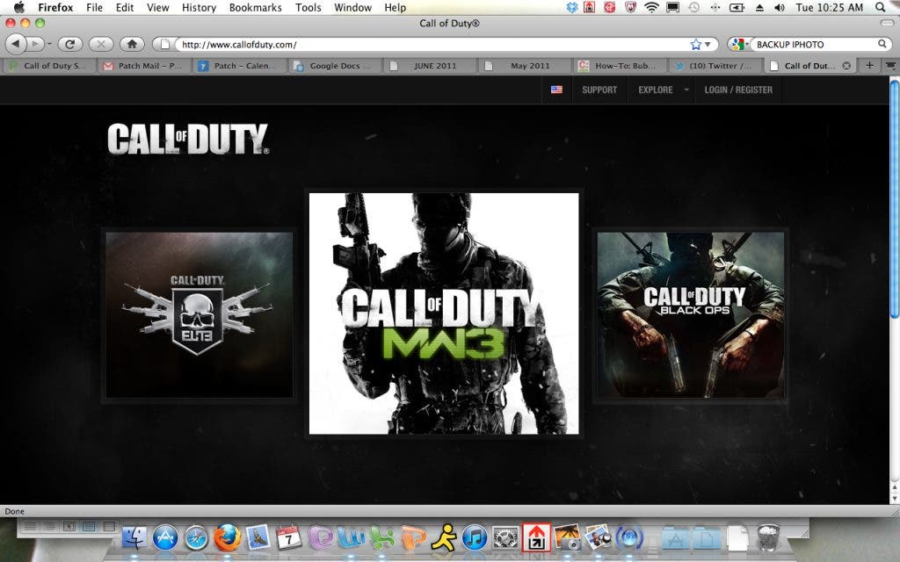Open the list-all-tabs button
The height and width of the screenshot is (562, 900).
pos(890,65)
